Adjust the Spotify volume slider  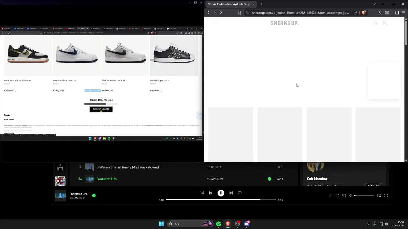click(364, 196)
